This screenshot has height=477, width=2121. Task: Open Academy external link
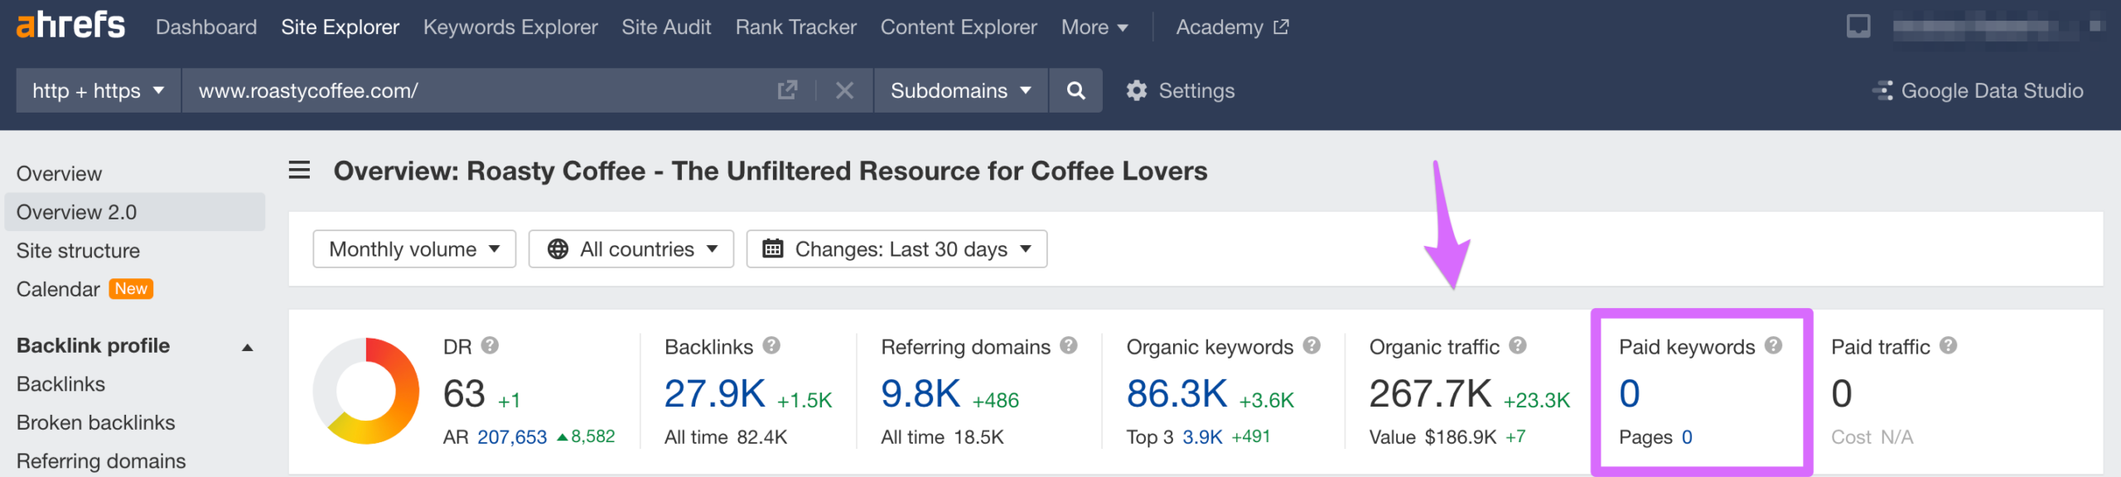1232,27
